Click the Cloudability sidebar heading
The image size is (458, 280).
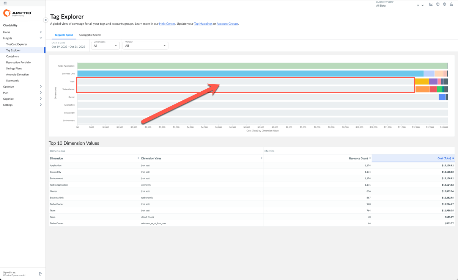tap(10, 25)
